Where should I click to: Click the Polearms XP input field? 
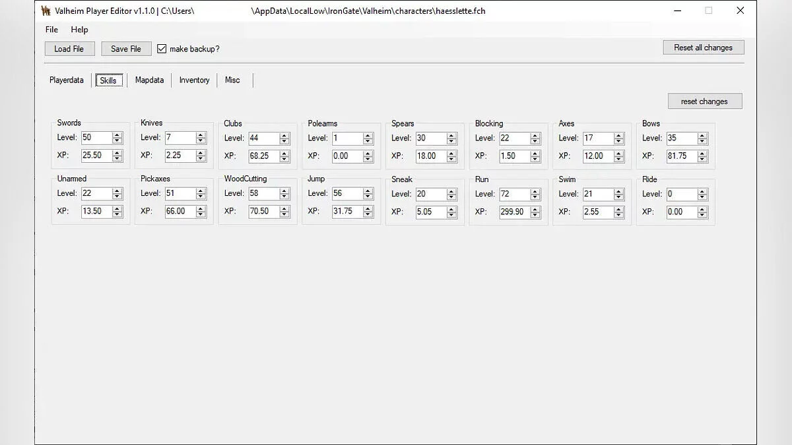347,156
